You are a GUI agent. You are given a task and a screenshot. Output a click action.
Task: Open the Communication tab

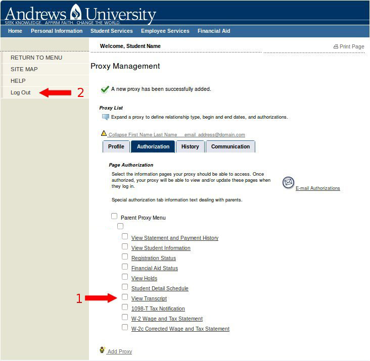pos(230,146)
